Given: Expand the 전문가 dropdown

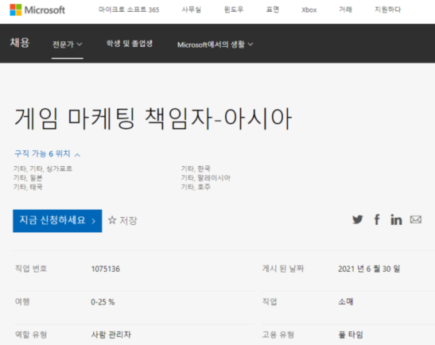Looking at the screenshot, I should (68, 45).
